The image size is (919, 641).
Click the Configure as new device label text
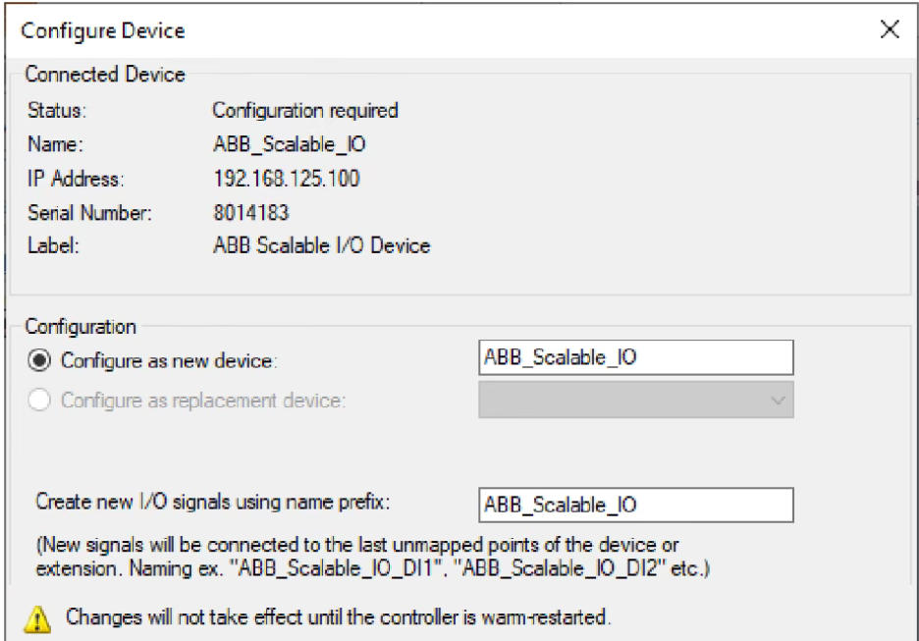[169, 360]
